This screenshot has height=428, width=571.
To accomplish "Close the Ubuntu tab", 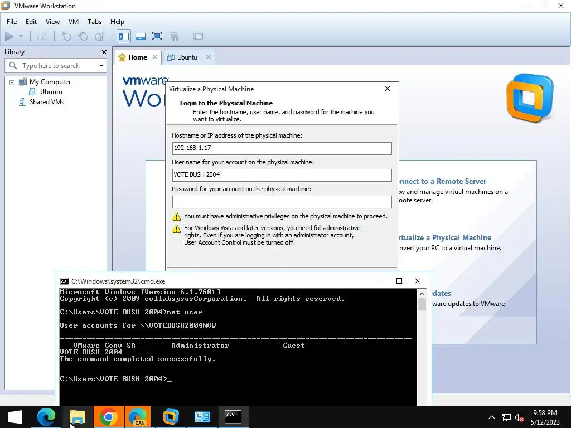I will pos(209,57).
